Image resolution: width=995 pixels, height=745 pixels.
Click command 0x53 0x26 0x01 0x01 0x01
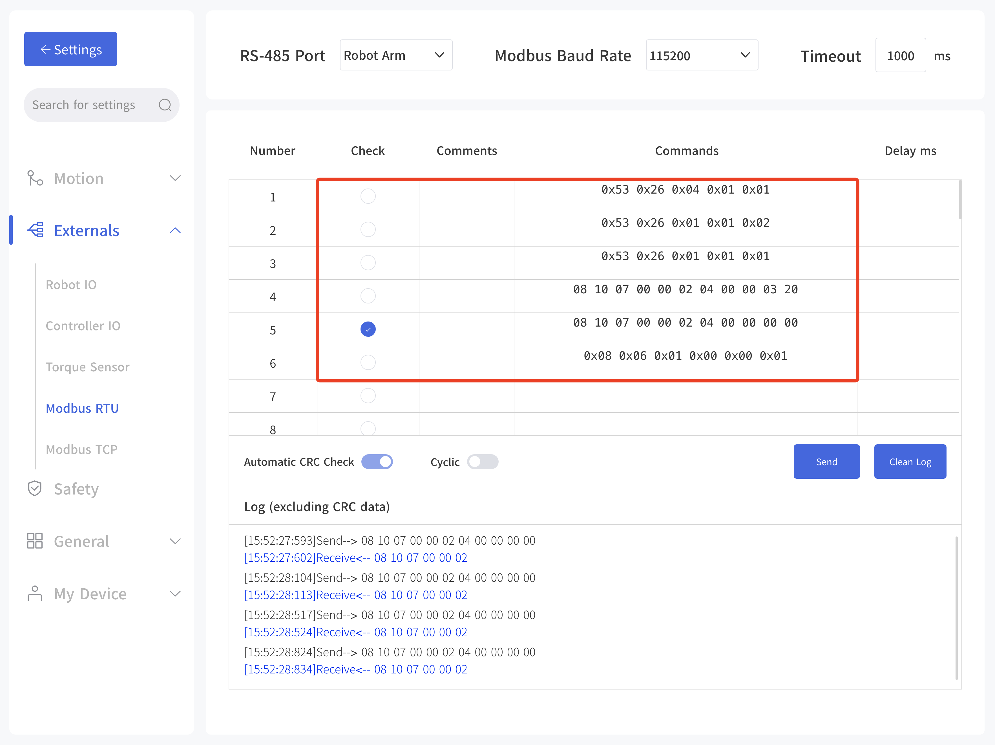(686, 256)
